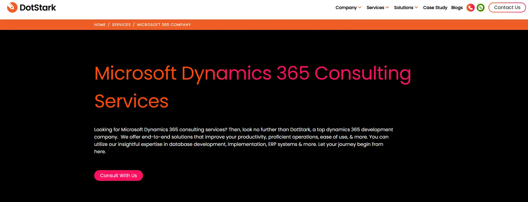Follow the HOME breadcrumb link
This screenshot has width=528, height=202.
tap(100, 25)
